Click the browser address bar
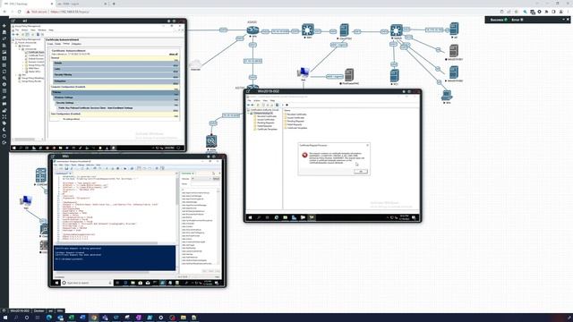This screenshot has height=322, width=573. [256, 12]
